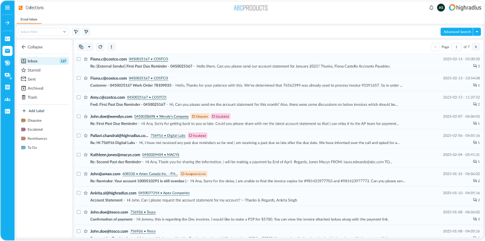Star the Ankita.si@highradius.com email
This screenshot has height=241, width=485.
[x=85, y=193]
